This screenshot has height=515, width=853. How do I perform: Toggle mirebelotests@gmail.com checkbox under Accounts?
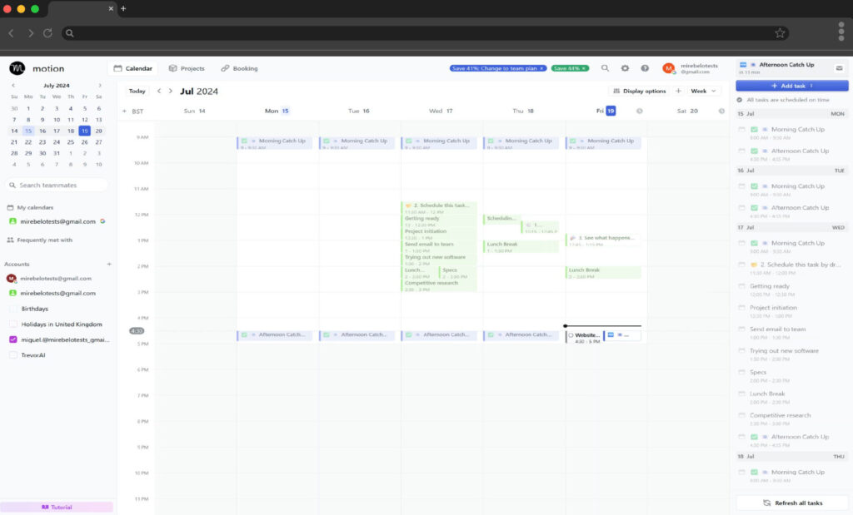click(12, 293)
